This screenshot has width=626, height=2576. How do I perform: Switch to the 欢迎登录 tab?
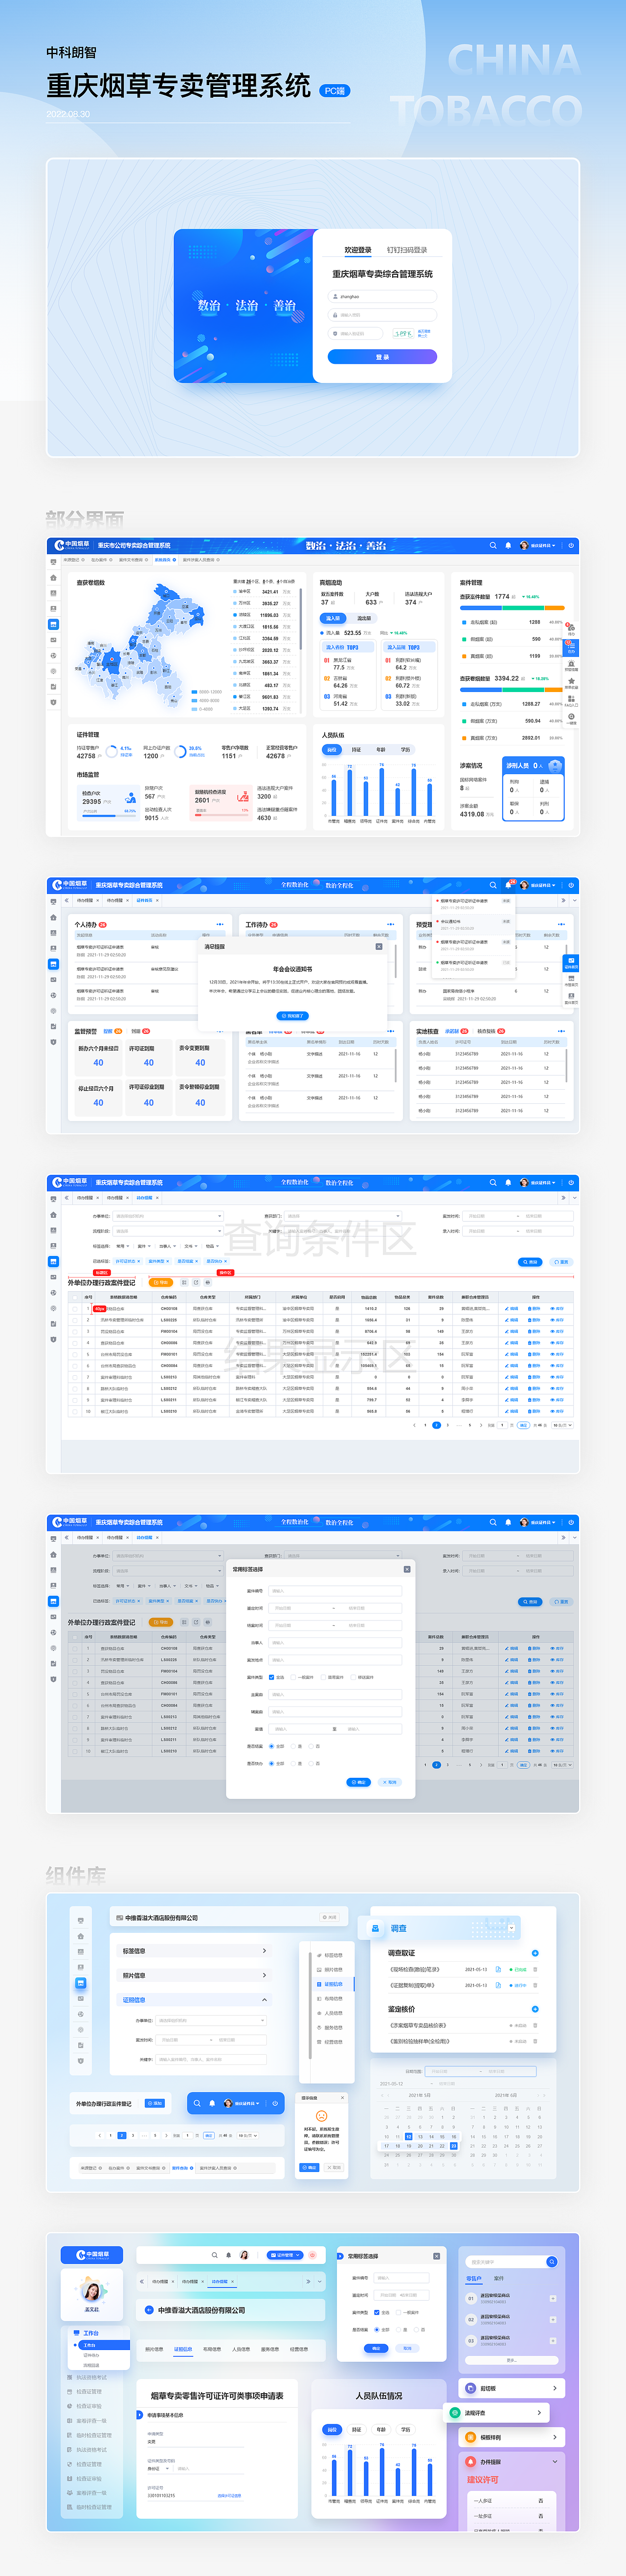[x=358, y=250]
